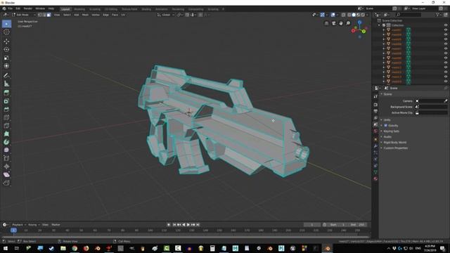
Task: Toggle the Gravity checkbox
Action: click(386, 125)
